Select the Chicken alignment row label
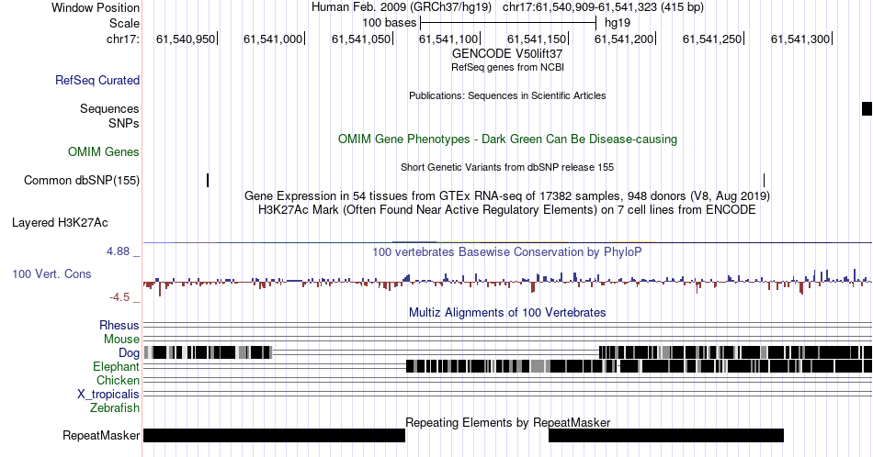Screen dimensions: 873x457 pyautogui.click(x=118, y=380)
